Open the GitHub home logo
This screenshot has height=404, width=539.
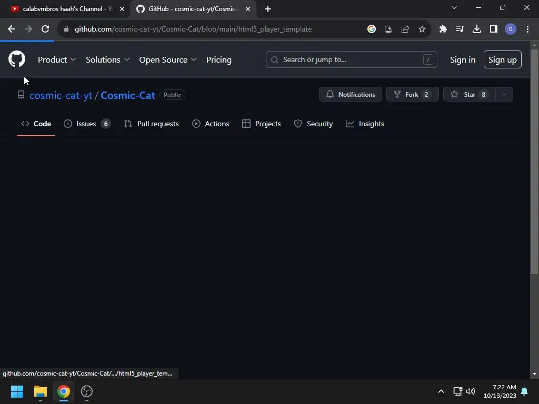(17, 59)
